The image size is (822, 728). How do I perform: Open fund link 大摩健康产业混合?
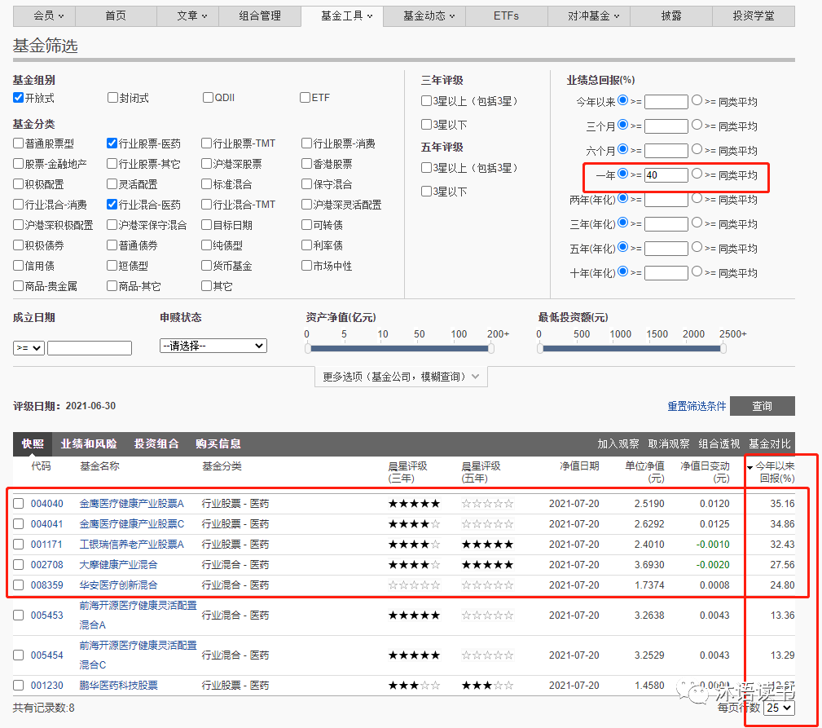coord(118,565)
